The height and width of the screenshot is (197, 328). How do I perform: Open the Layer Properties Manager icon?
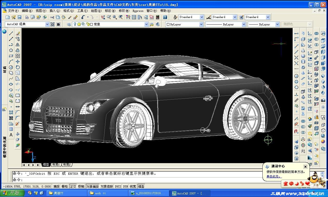pyautogui.click(x=69, y=24)
